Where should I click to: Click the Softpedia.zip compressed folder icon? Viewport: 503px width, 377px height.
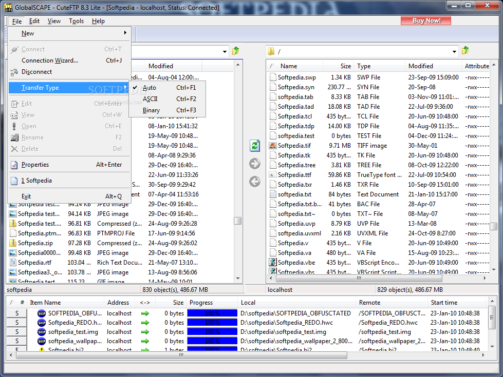13,243
